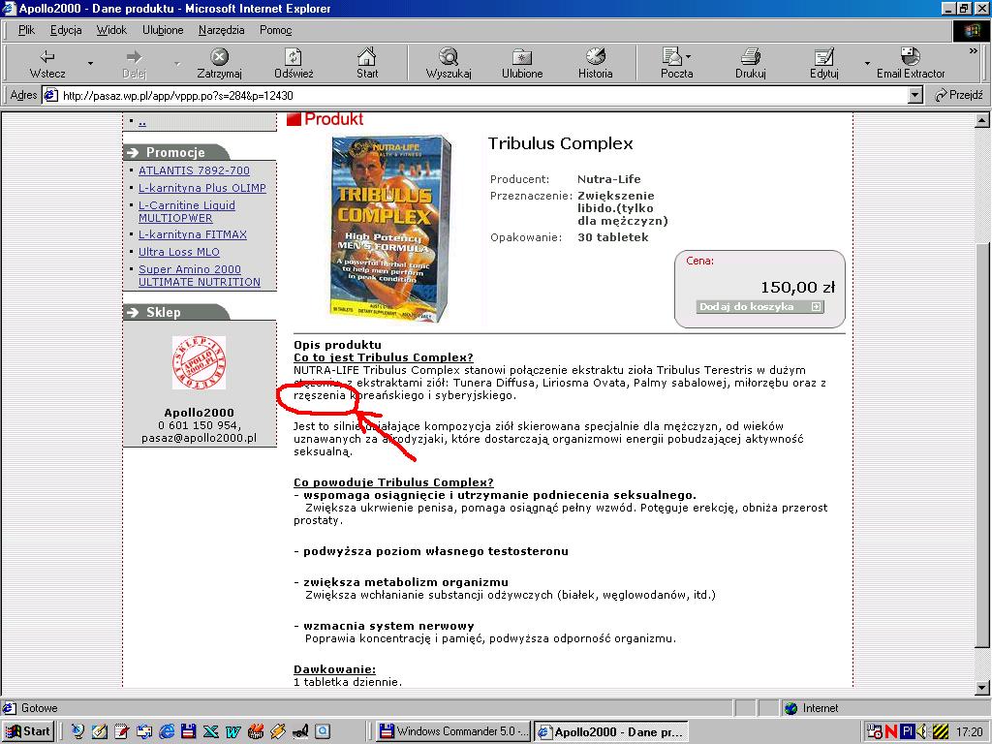Open the Widok menu
The height and width of the screenshot is (744, 992).
tap(111, 30)
